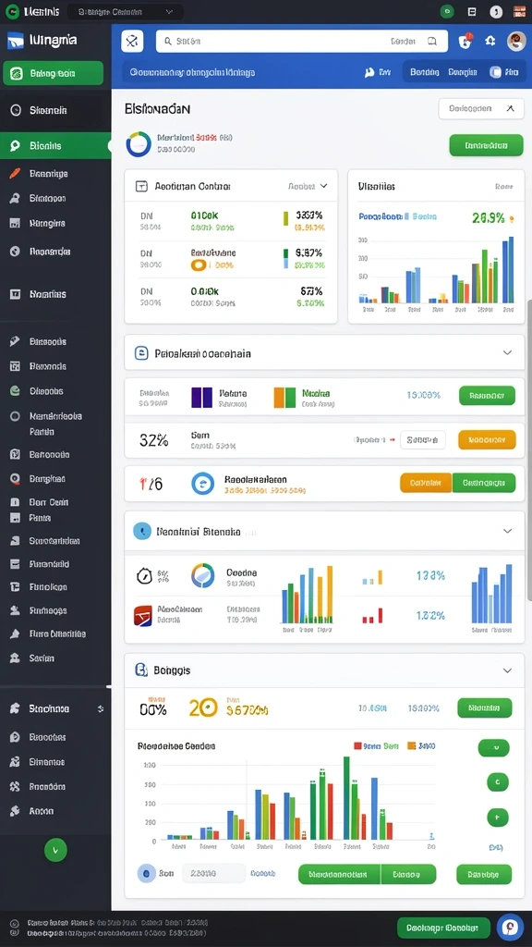Switch to the 'Boogtis' tab in blue bar

(463, 72)
